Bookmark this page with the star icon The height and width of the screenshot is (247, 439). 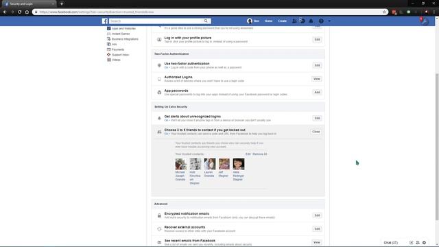tap(384, 12)
